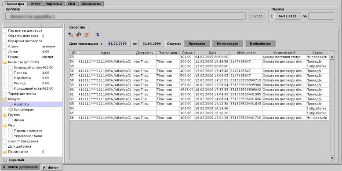Select Скрипт поведения in the tree
Screen dimensions: 342x171
23,141
